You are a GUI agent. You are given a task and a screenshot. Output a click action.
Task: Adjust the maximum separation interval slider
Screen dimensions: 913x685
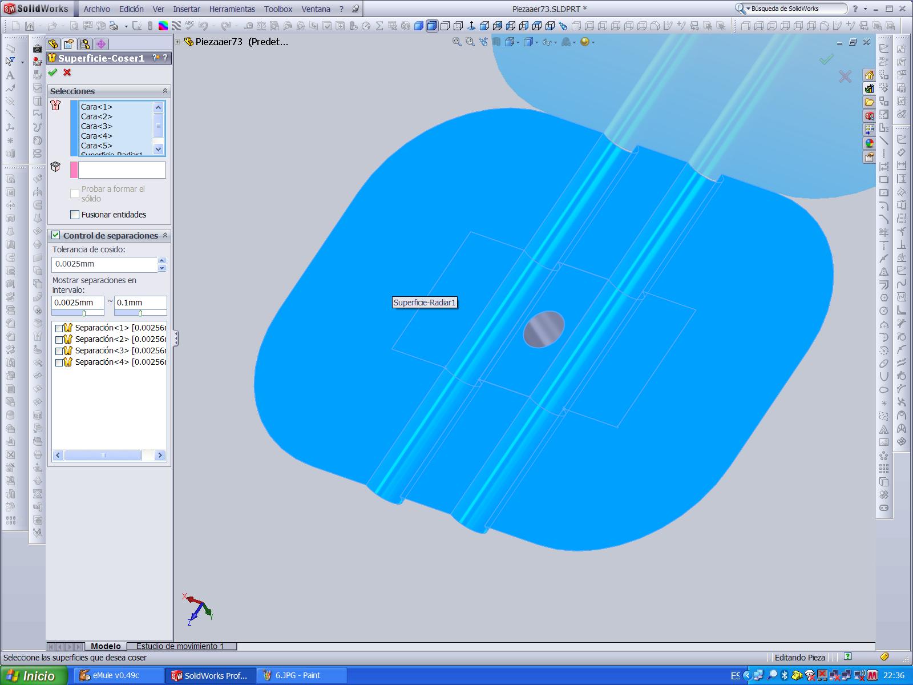pos(140,313)
